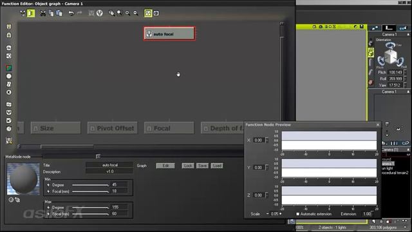
Task: Collapse the top Camera 1 panel arrow
Action: coord(408,34)
